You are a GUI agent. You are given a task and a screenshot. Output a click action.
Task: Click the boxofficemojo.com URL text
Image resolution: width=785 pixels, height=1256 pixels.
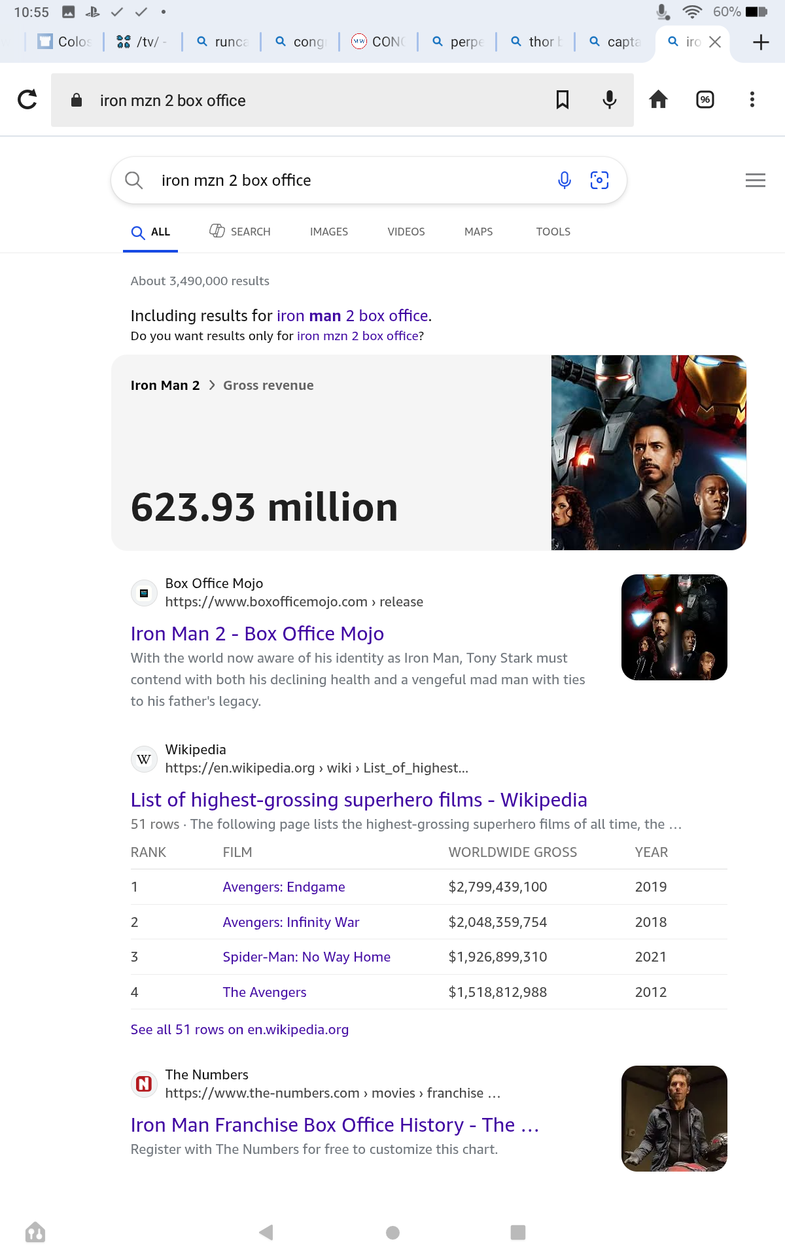click(294, 602)
